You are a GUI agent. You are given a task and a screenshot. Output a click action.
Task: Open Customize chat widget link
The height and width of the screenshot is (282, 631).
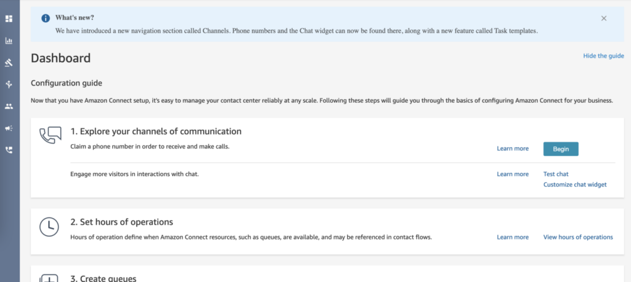[x=575, y=185]
